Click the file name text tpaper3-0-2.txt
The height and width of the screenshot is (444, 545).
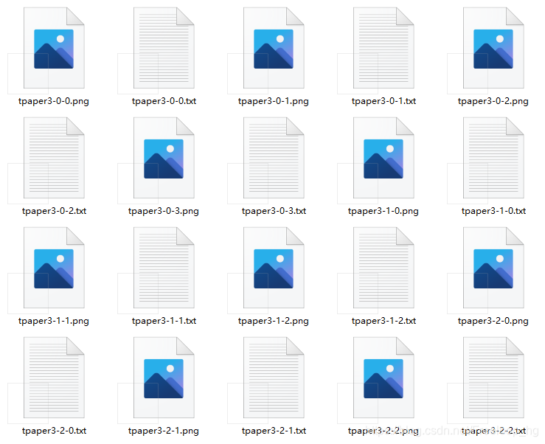pyautogui.click(x=54, y=212)
